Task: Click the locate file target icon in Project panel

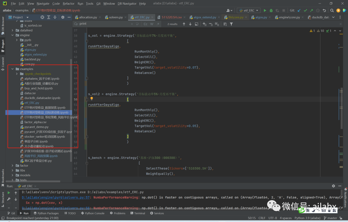Action: tap(42, 17)
